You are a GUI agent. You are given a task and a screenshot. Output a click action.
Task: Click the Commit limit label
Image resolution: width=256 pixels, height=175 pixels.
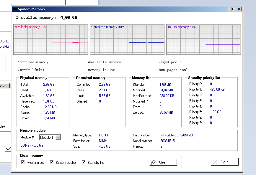click(31, 70)
